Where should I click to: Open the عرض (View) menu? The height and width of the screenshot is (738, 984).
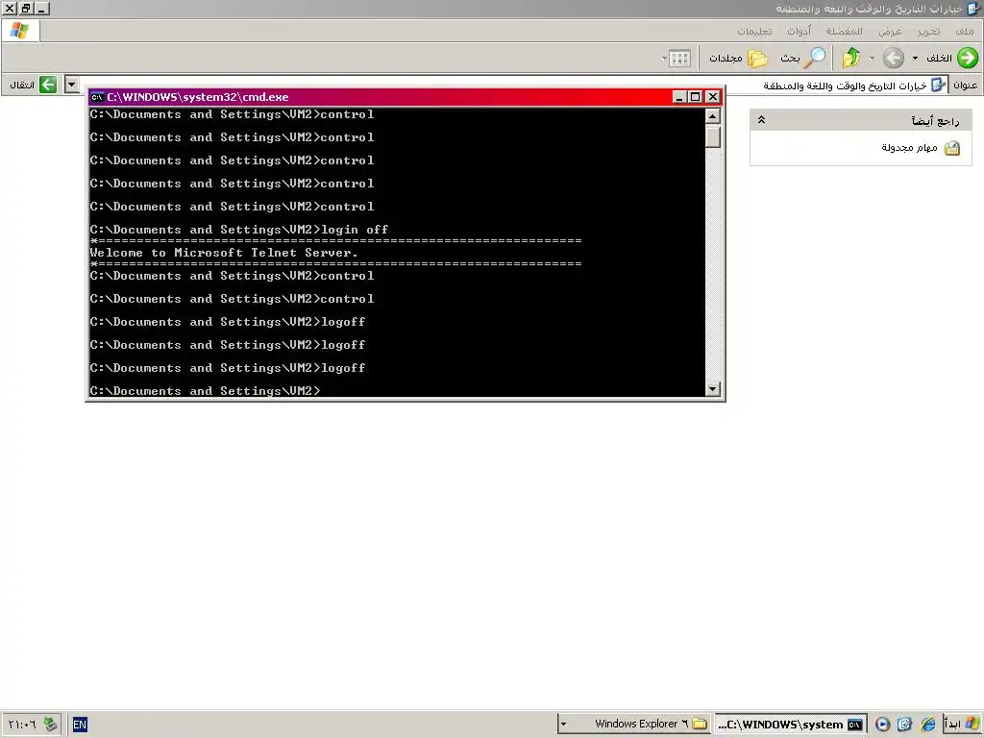coord(890,31)
